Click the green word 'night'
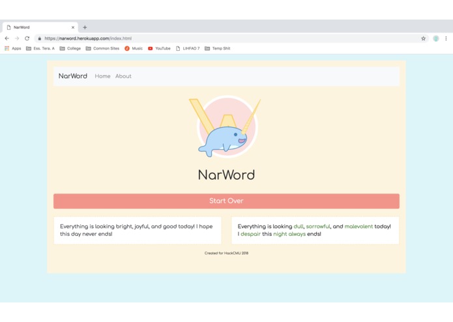The height and width of the screenshot is (322, 453). click(x=280, y=234)
